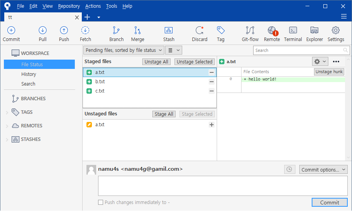The height and width of the screenshot is (211, 352).
Task: Stage unstaged a.txt with plus button
Action: pyautogui.click(x=211, y=125)
